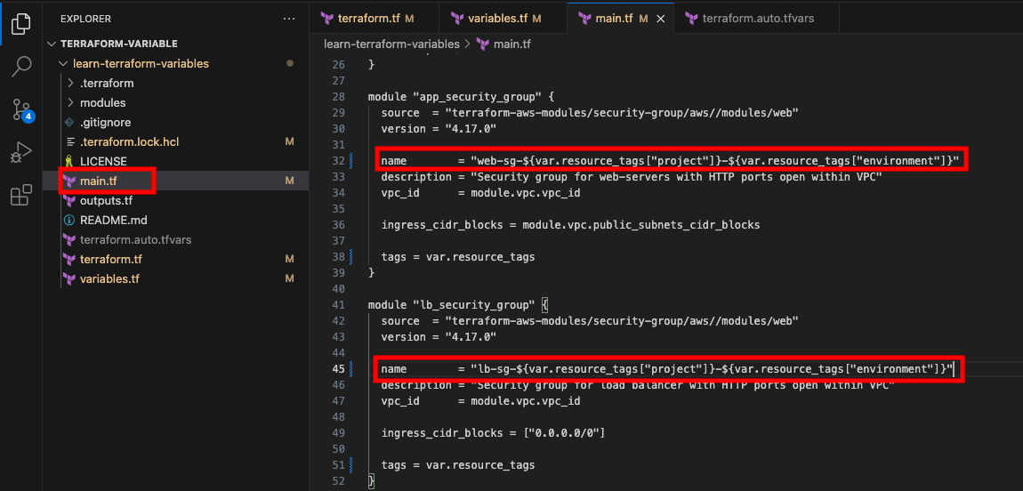Click line number 28 in gutter
1023x491 pixels.
point(338,96)
